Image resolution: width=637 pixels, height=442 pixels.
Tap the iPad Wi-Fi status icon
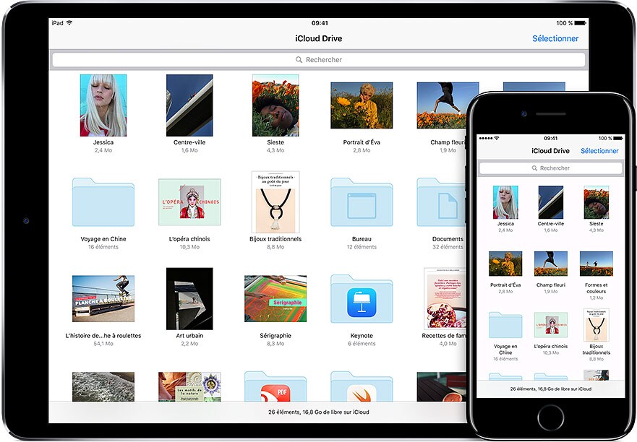(69, 22)
